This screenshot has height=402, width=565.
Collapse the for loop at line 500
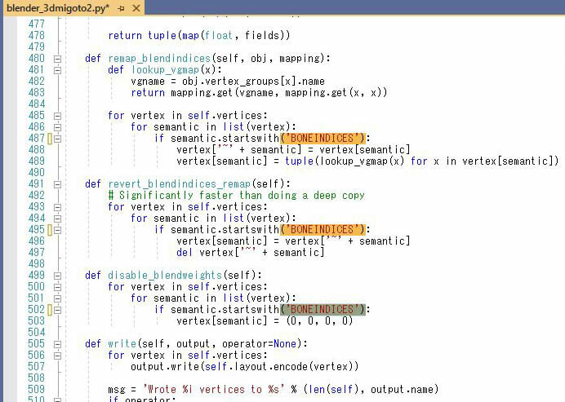click(57, 287)
